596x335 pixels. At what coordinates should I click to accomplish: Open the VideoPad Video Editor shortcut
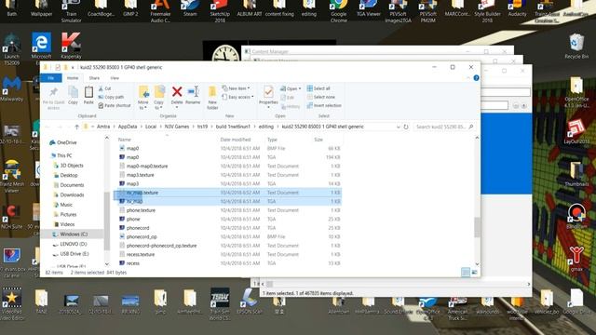(x=12, y=304)
